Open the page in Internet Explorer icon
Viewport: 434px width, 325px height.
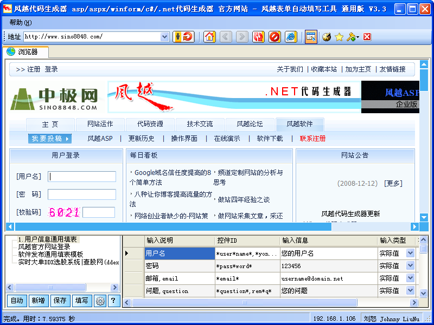tap(291, 37)
